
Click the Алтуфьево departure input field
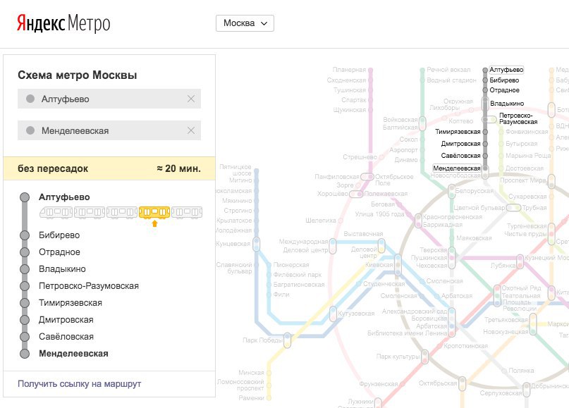[x=106, y=99]
